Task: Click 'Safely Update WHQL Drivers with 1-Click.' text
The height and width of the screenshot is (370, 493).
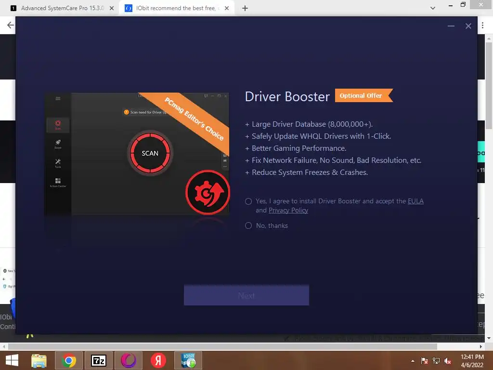Action: coord(321,136)
